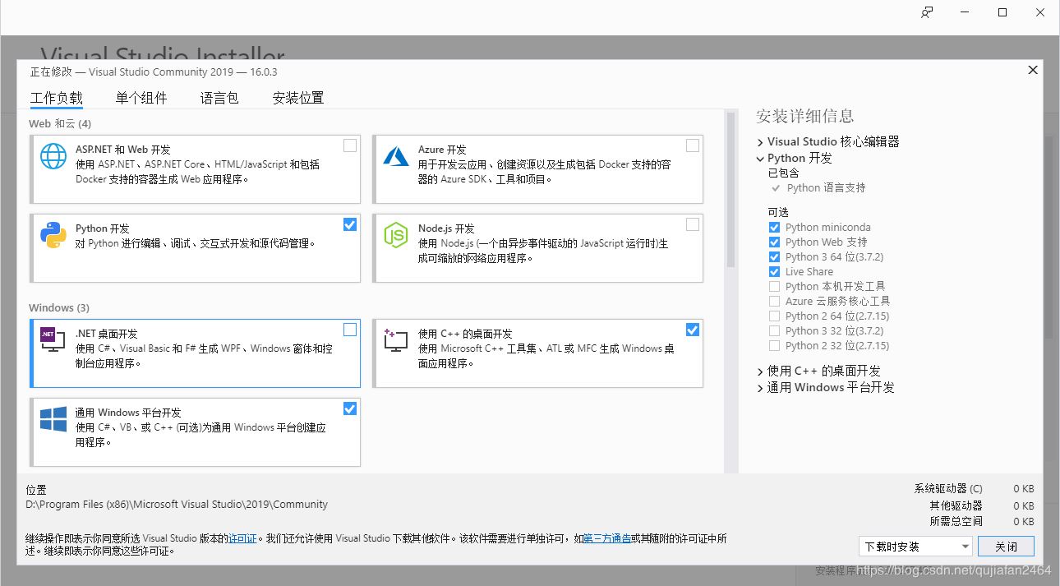Click the 通用 Windows 平台开发 icon
The height and width of the screenshot is (586, 1060).
pos(53,421)
